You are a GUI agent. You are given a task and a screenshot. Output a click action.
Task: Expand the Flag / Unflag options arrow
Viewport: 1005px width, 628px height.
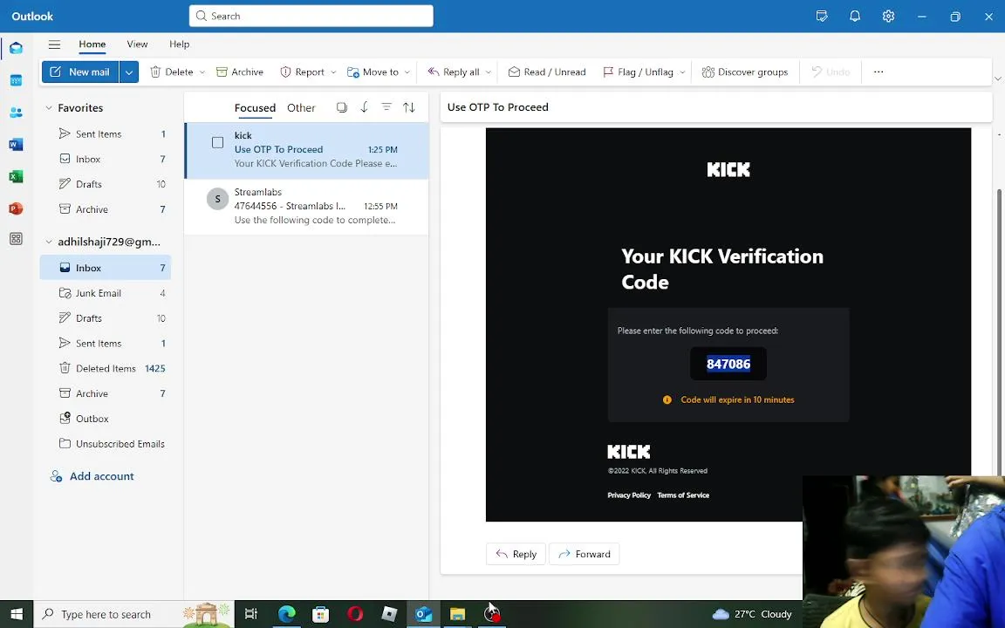[682, 72]
